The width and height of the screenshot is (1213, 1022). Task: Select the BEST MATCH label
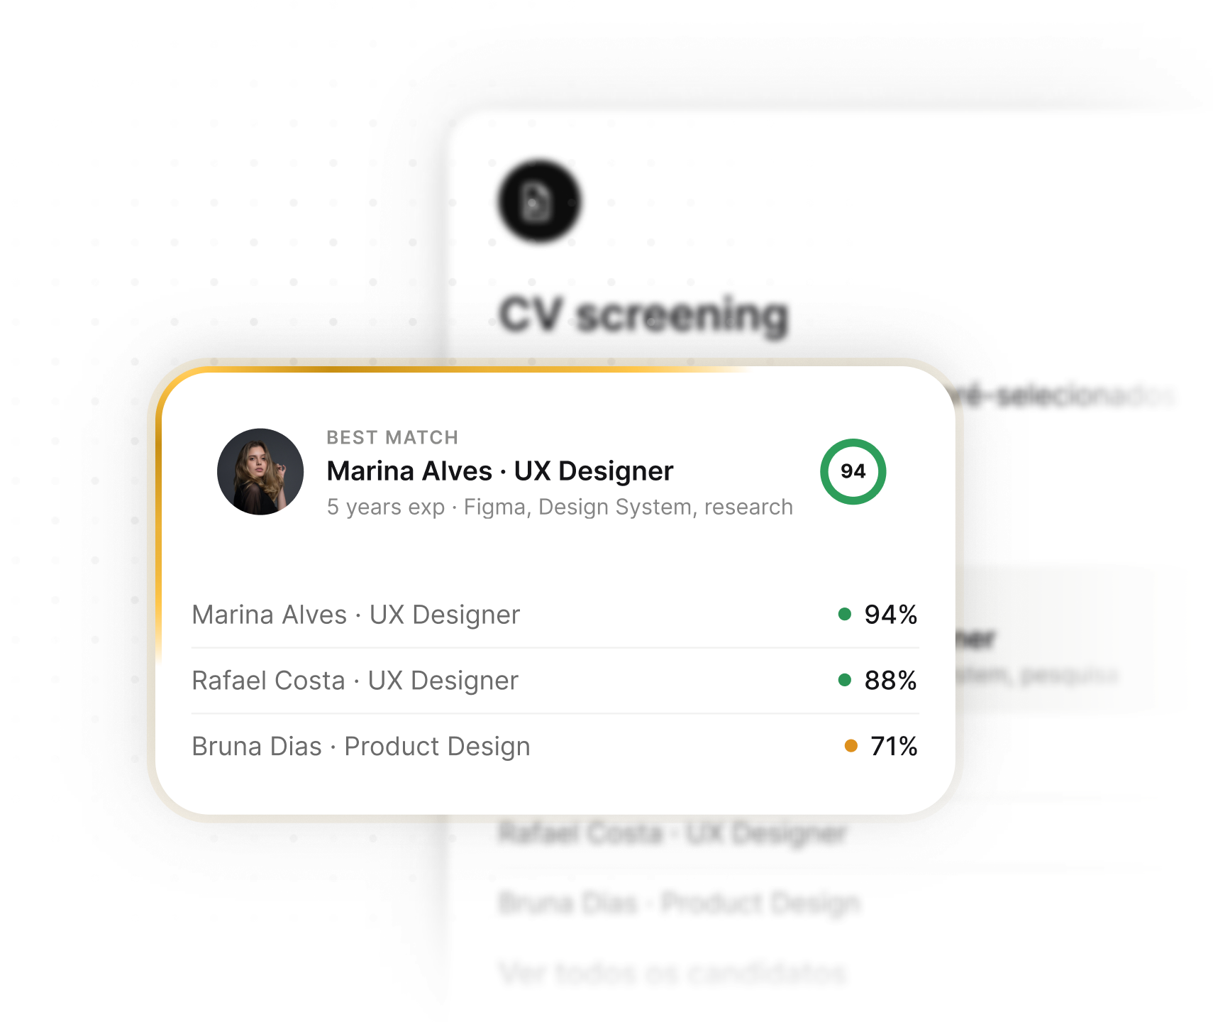click(x=392, y=437)
